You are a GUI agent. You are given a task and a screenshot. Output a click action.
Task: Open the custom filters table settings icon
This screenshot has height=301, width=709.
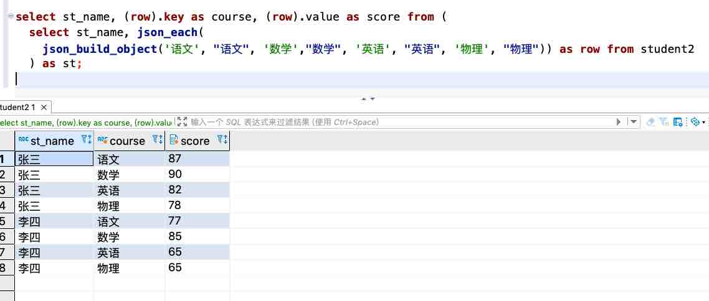point(678,122)
